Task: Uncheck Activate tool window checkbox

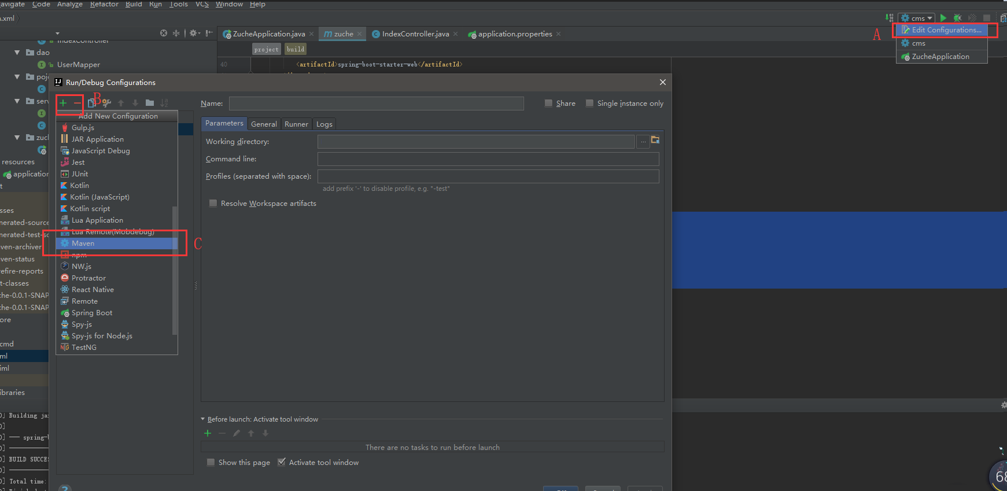Action: [282, 462]
